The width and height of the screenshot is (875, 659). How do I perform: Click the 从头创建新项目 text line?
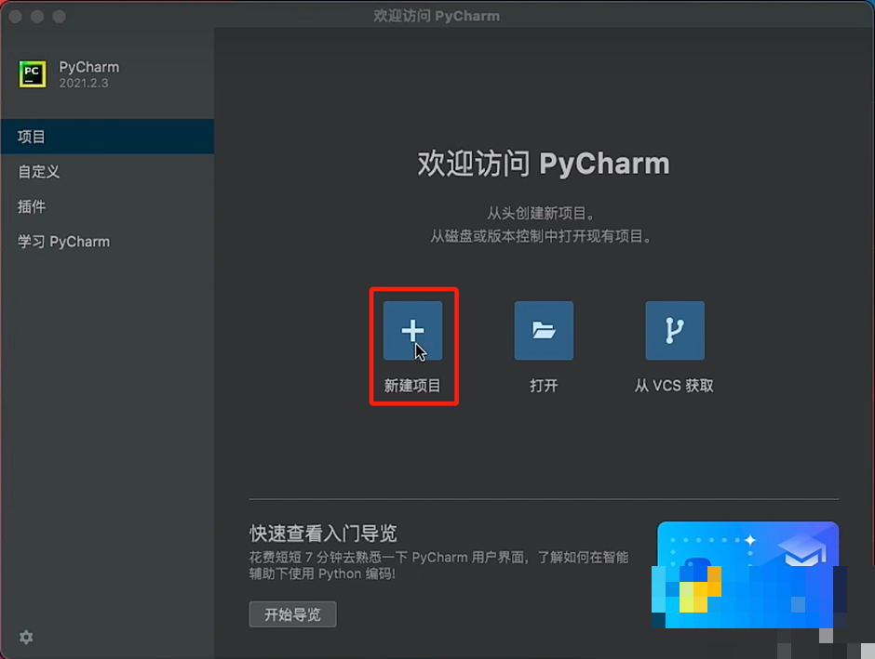pos(542,214)
